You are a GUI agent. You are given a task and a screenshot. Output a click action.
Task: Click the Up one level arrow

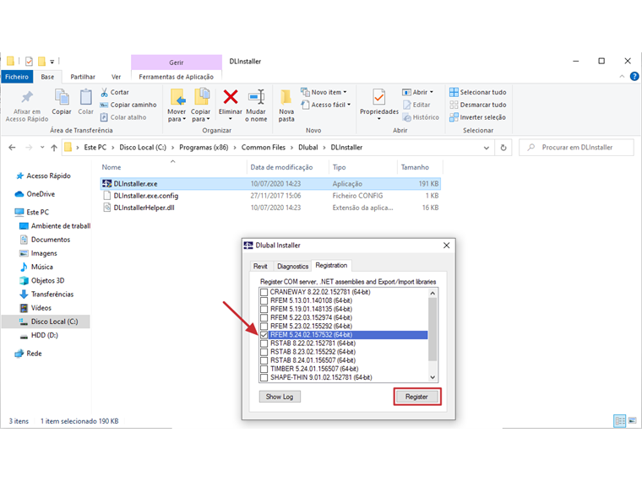(x=54, y=148)
